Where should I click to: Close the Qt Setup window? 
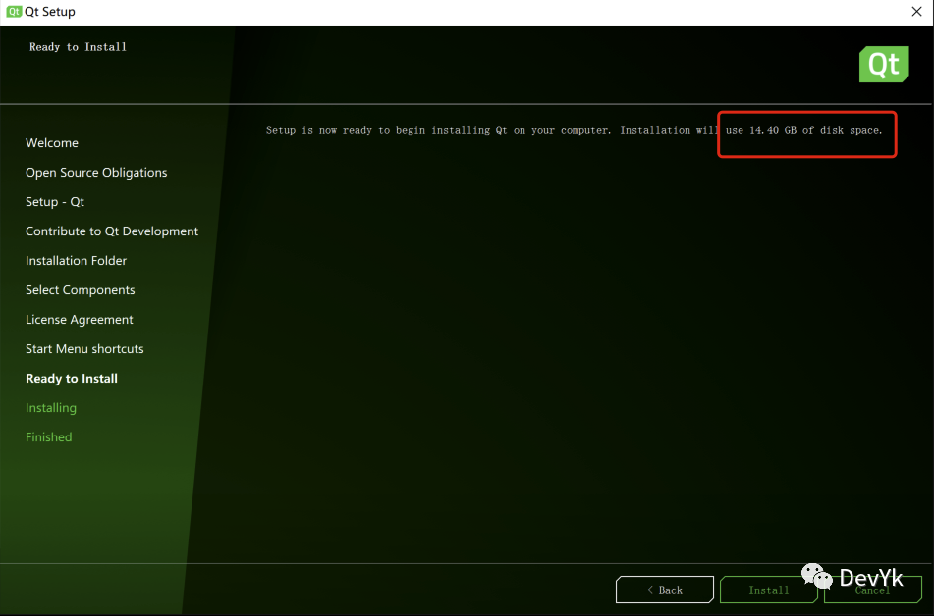[x=916, y=12]
